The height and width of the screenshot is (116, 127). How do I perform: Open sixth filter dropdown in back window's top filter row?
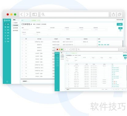pyautogui.click(x=100, y=30)
